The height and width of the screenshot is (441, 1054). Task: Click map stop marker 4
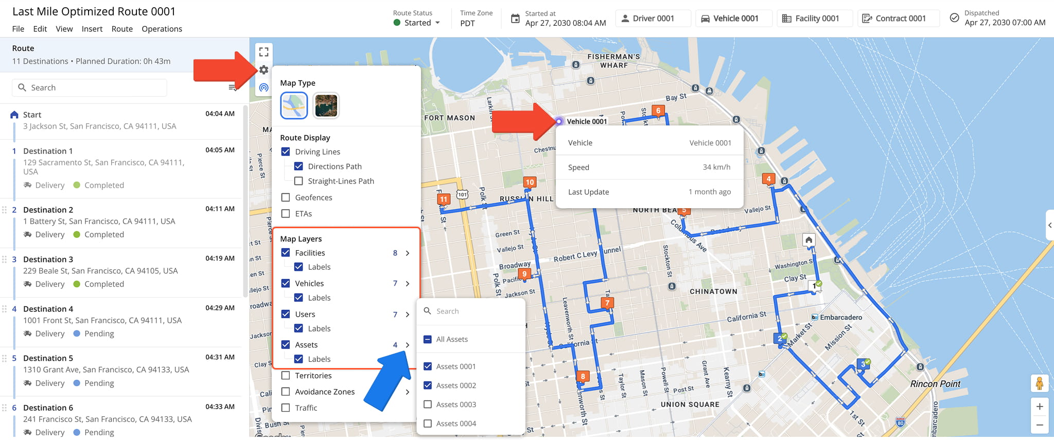pyautogui.click(x=768, y=179)
